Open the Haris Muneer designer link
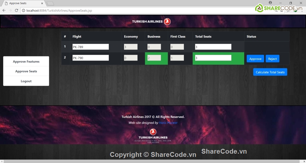 [x=168, y=123]
